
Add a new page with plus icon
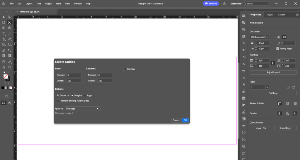pos(288,87)
